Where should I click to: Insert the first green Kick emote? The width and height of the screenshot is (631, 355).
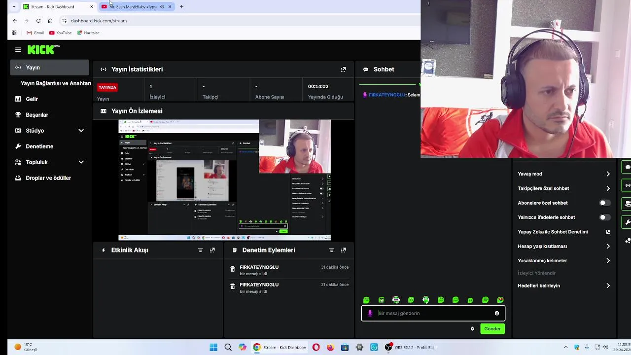click(x=366, y=300)
